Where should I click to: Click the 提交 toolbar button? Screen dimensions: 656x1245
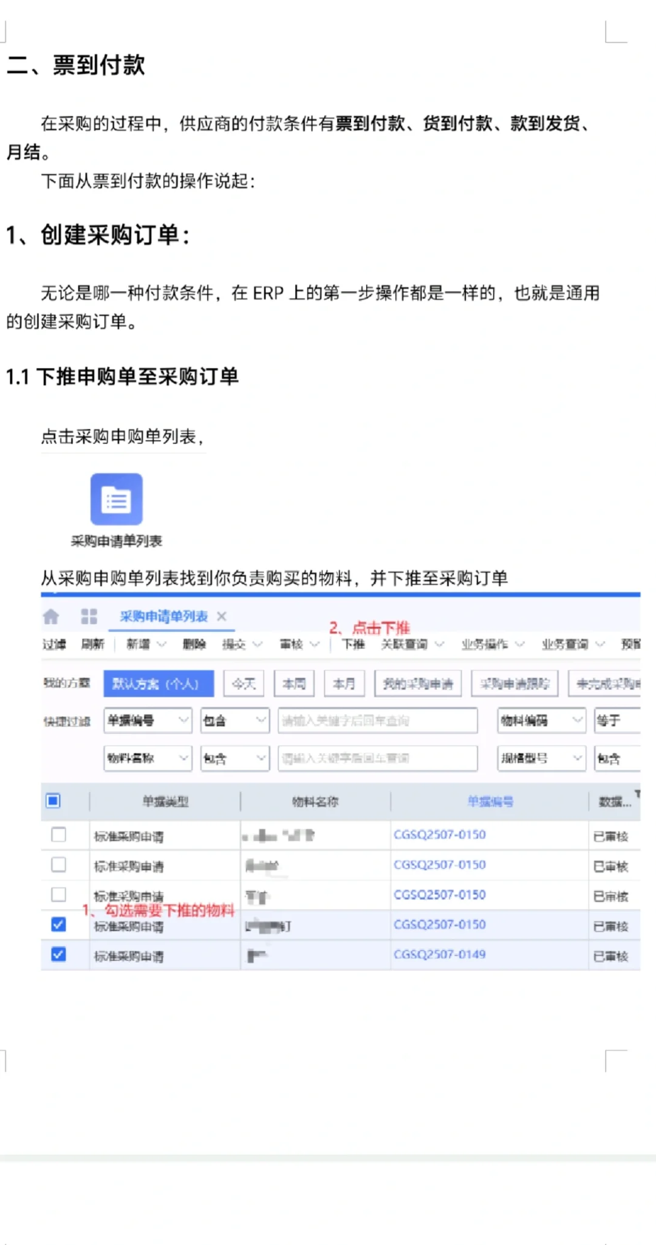[x=234, y=644]
